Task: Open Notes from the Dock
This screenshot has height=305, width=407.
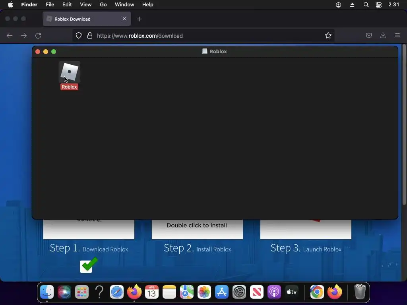Action: click(169, 292)
